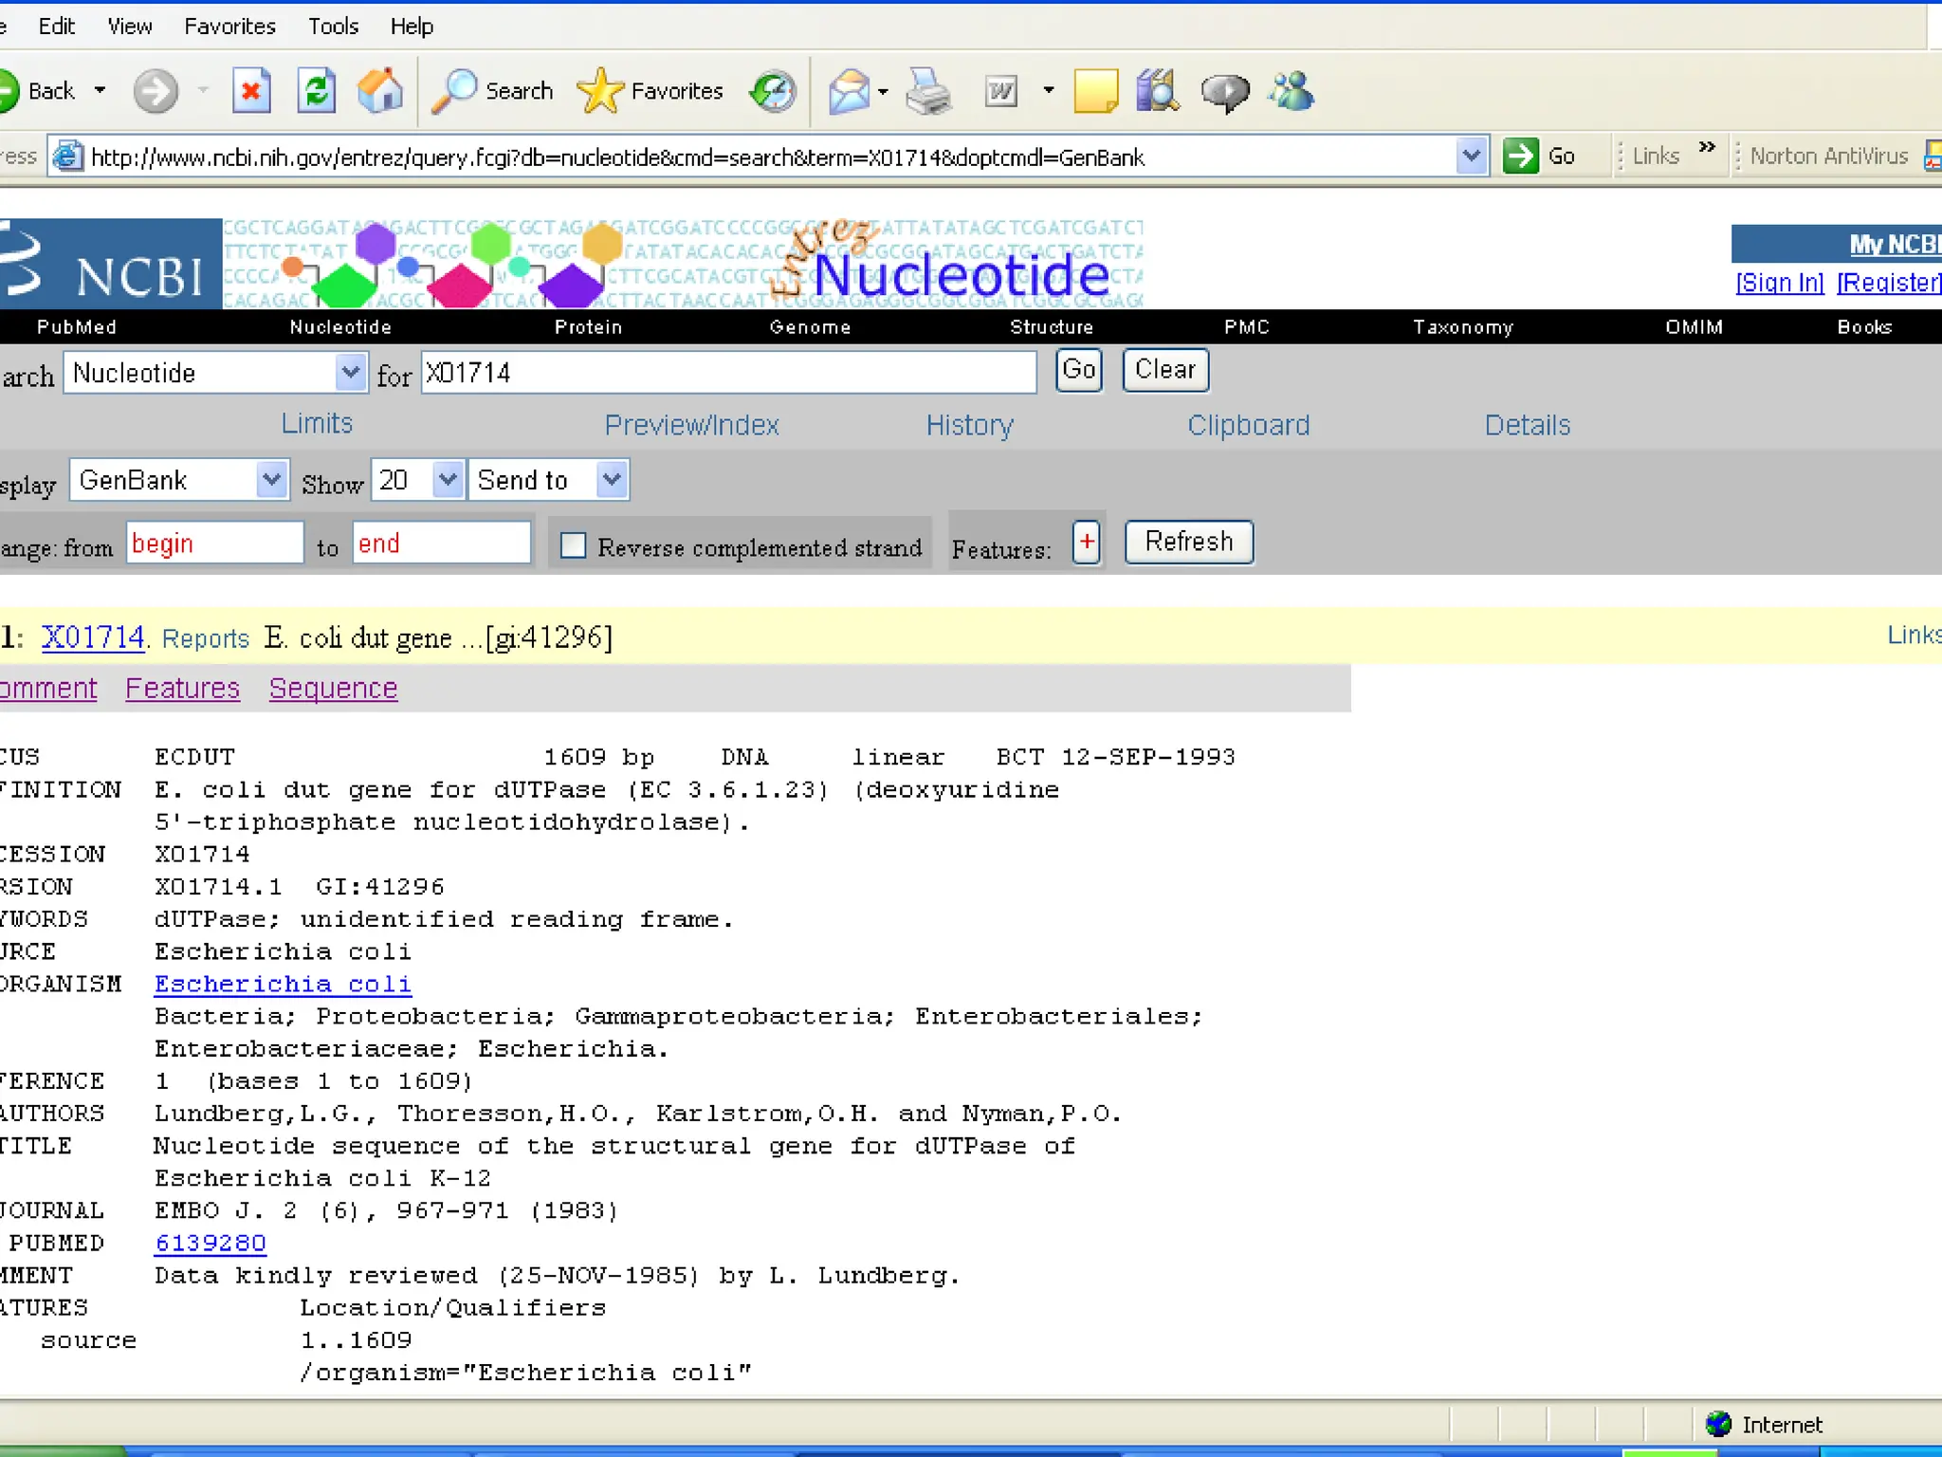This screenshot has width=1942, height=1457.
Task: Click the range 'begin' input field
Action: pyautogui.click(x=215, y=544)
